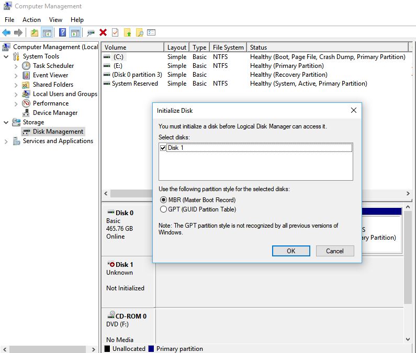Click the CD-ROM 0 disc icon
416x353 pixels.
coord(111,315)
